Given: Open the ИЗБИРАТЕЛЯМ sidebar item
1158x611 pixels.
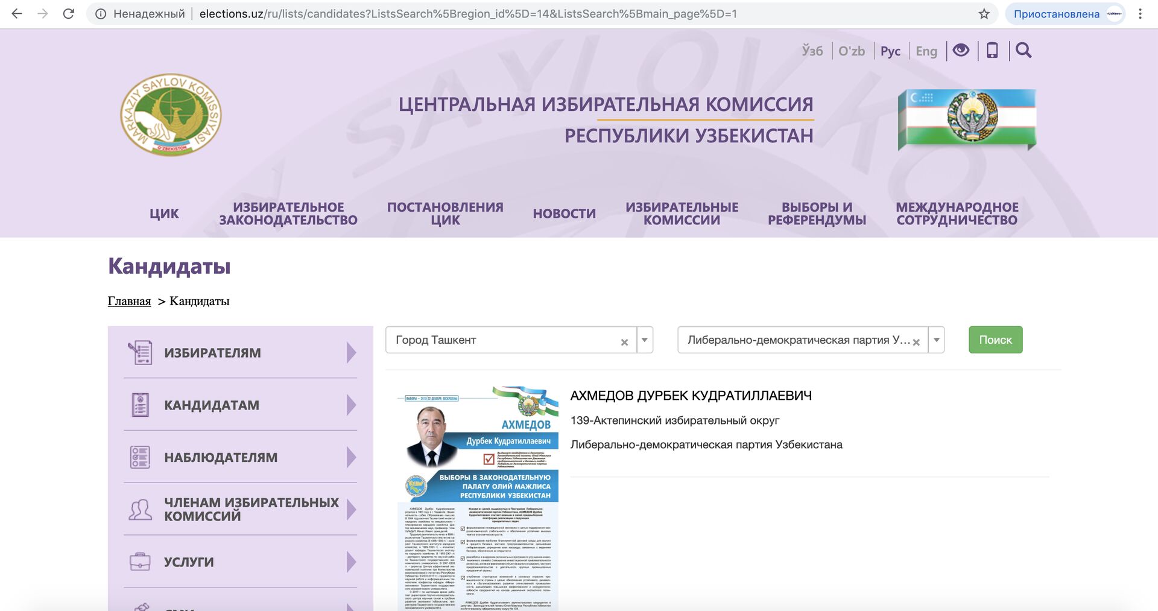Looking at the screenshot, I should point(240,352).
